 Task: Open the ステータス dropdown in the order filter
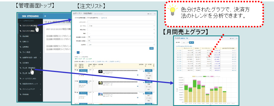click(121, 26)
